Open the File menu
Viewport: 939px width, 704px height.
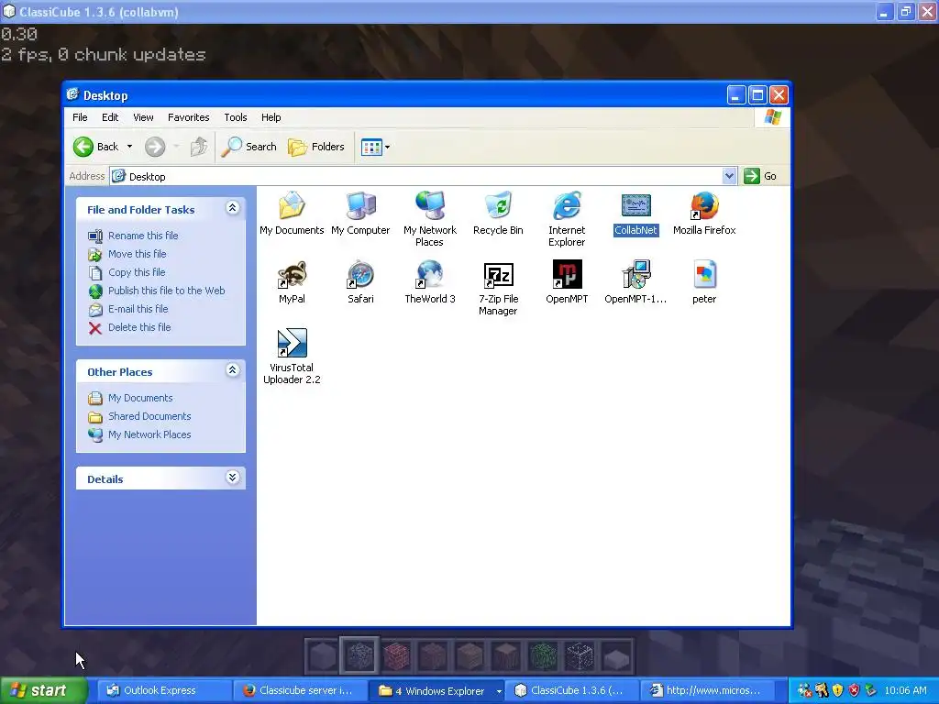point(80,117)
